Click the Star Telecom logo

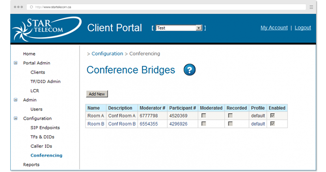pos(47,28)
